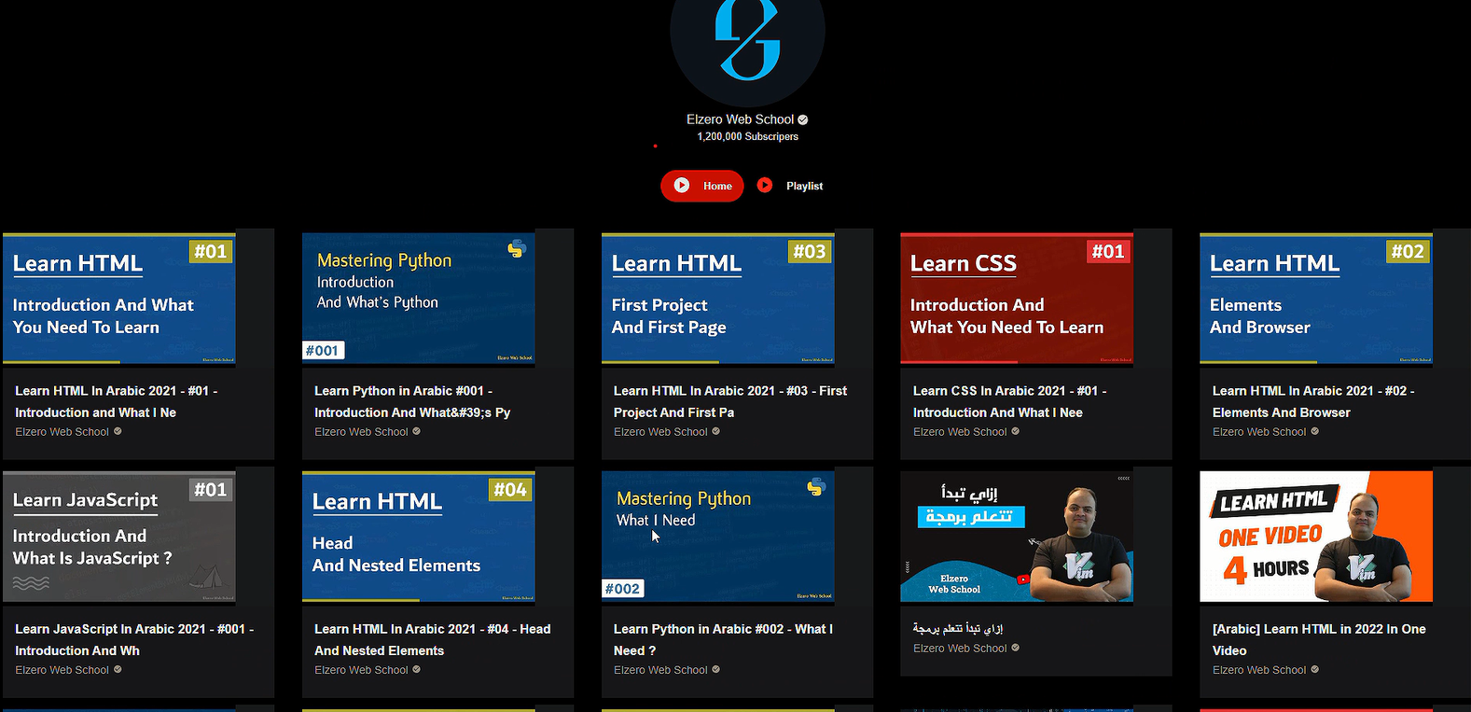This screenshot has height=712, width=1471.
Task: Click verified badge on Learn HTML One Video card
Action: tap(1315, 669)
